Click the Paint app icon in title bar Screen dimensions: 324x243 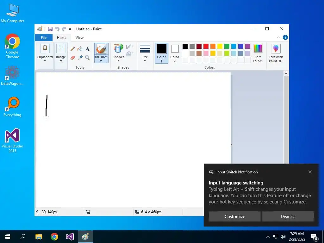pos(40,29)
